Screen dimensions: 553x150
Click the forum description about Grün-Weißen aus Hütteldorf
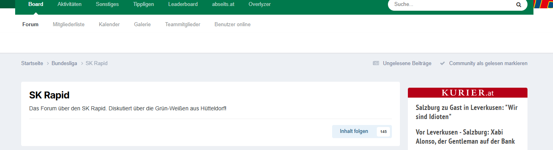(128, 108)
